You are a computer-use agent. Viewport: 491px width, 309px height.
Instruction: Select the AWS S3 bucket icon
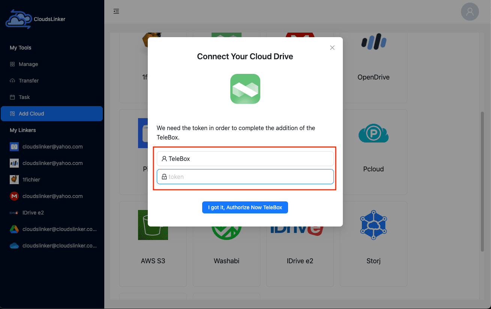153,225
